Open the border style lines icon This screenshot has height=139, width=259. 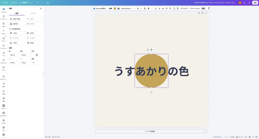tap(118, 8)
